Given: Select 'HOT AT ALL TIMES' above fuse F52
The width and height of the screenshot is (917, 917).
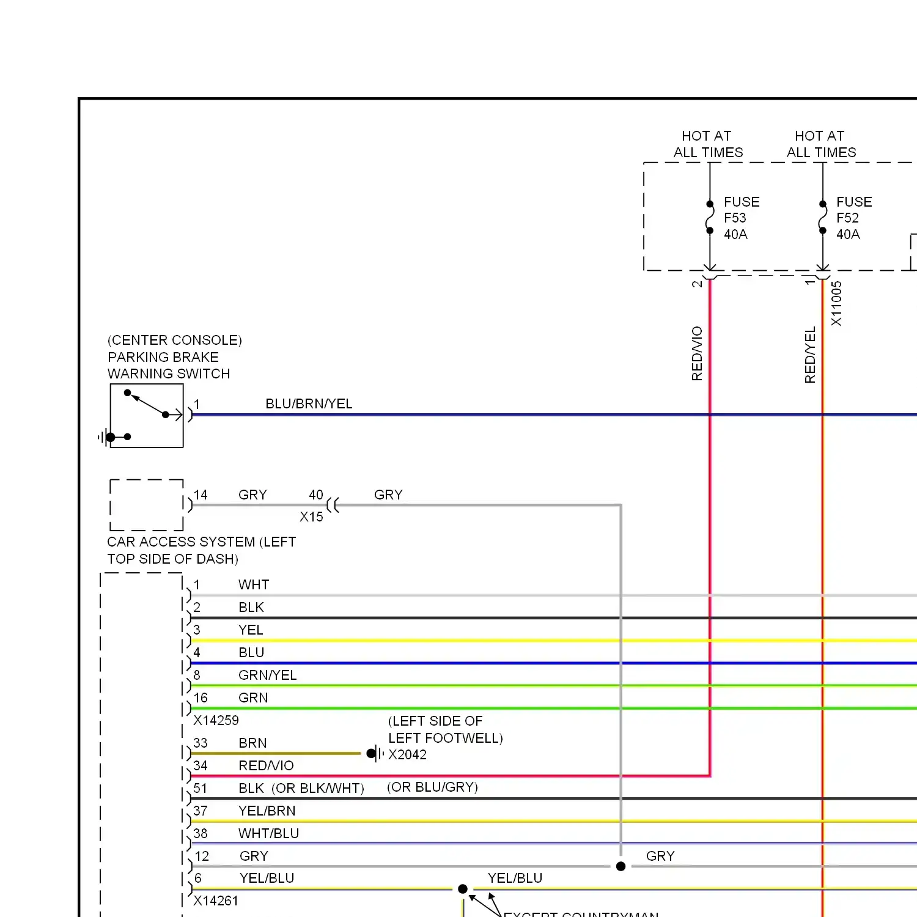Looking at the screenshot, I should point(821,144).
